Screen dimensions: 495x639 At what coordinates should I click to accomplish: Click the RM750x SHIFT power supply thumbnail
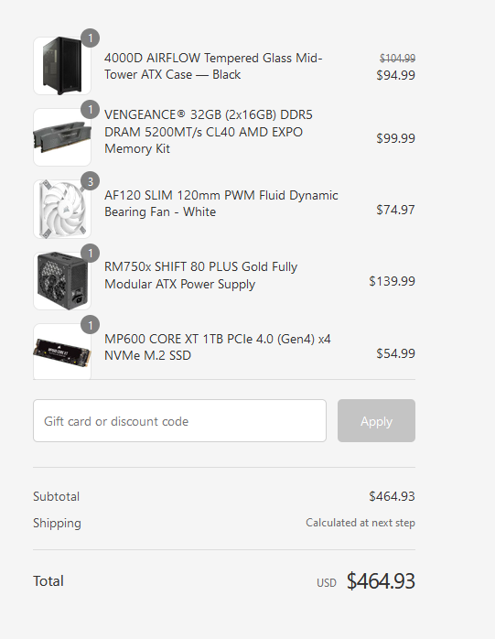(x=62, y=281)
